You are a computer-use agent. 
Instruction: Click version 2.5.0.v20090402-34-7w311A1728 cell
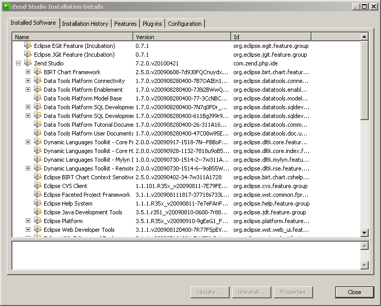pyautogui.click(x=179, y=177)
